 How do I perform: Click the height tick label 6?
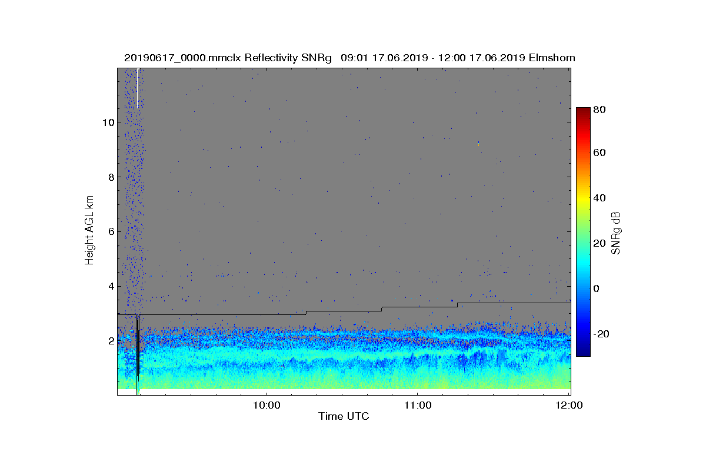click(111, 232)
